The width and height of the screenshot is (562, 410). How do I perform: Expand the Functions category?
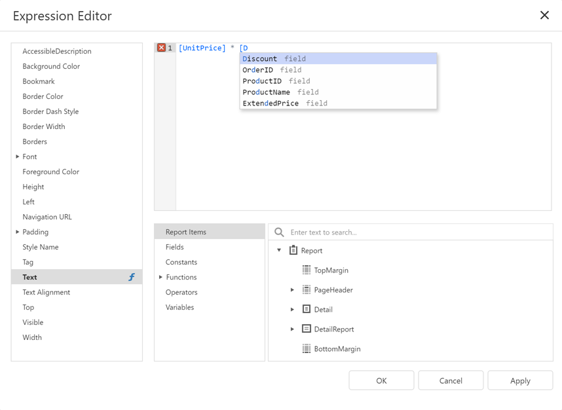point(159,277)
